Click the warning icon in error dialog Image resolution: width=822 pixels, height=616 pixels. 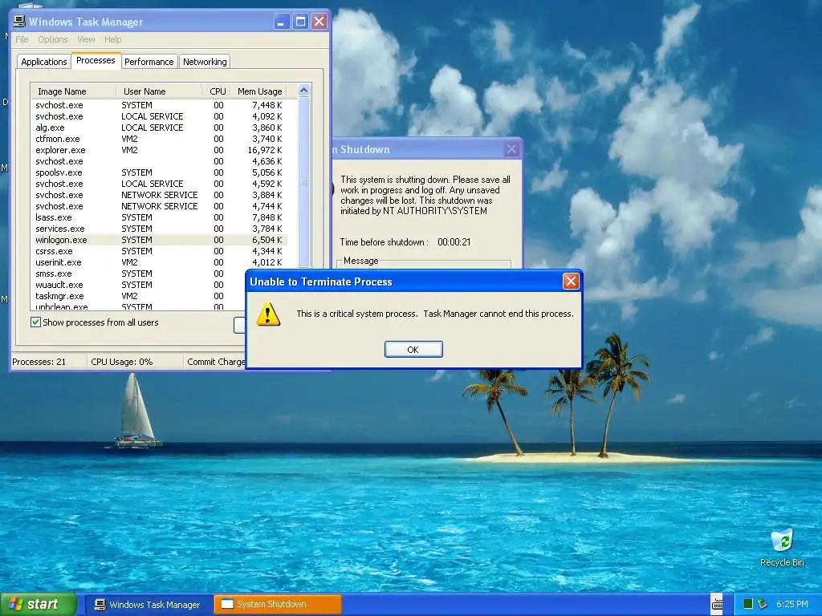click(x=268, y=314)
